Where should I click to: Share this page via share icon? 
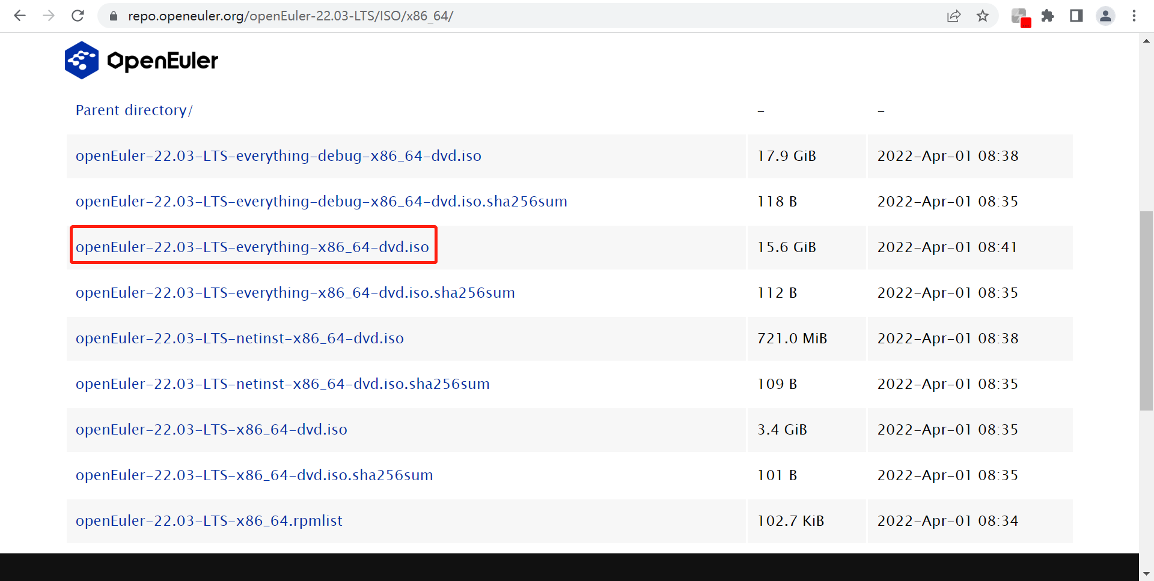[x=954, y=16]
